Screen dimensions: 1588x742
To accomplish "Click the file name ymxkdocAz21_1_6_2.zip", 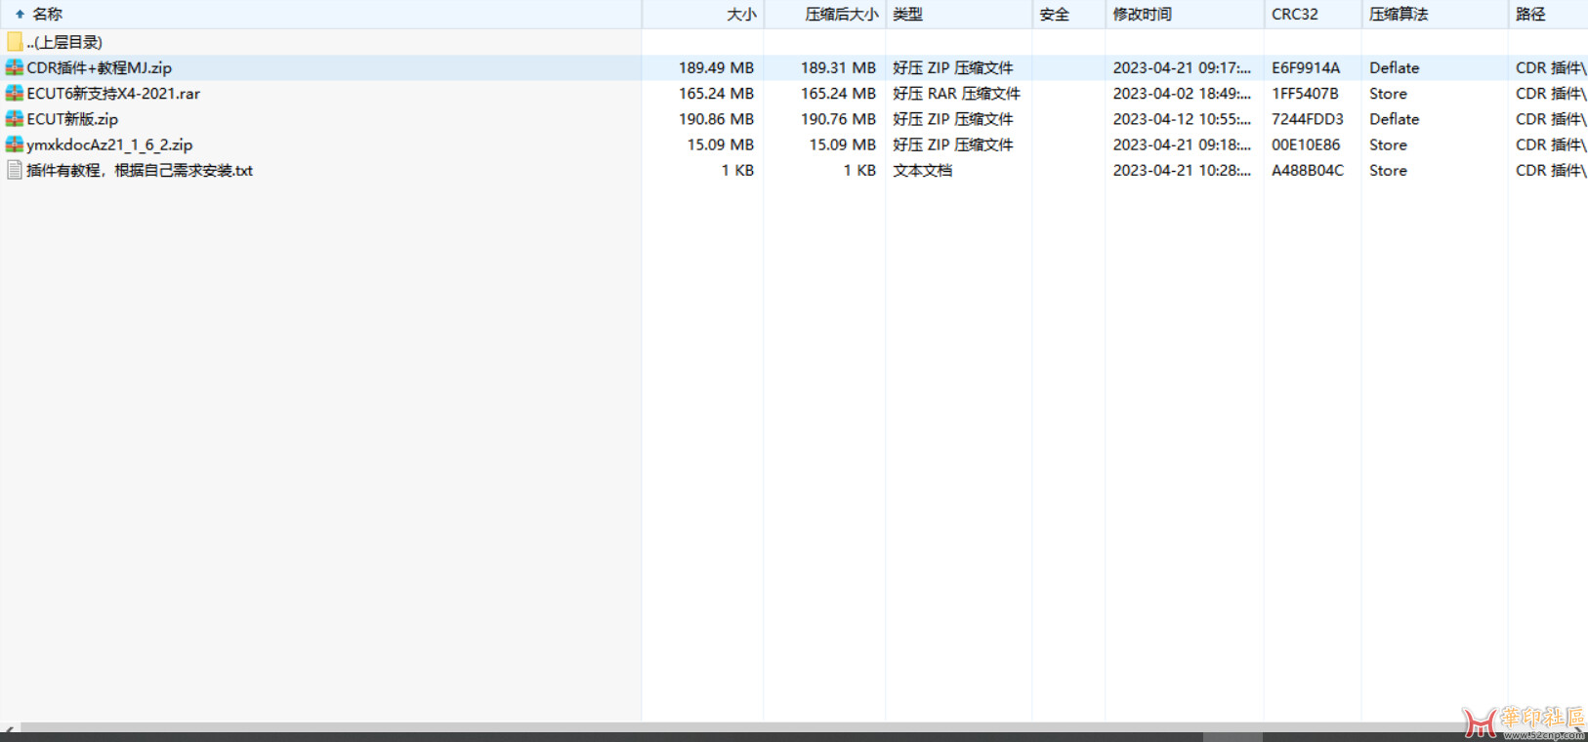I will click(x=109, y=144).
